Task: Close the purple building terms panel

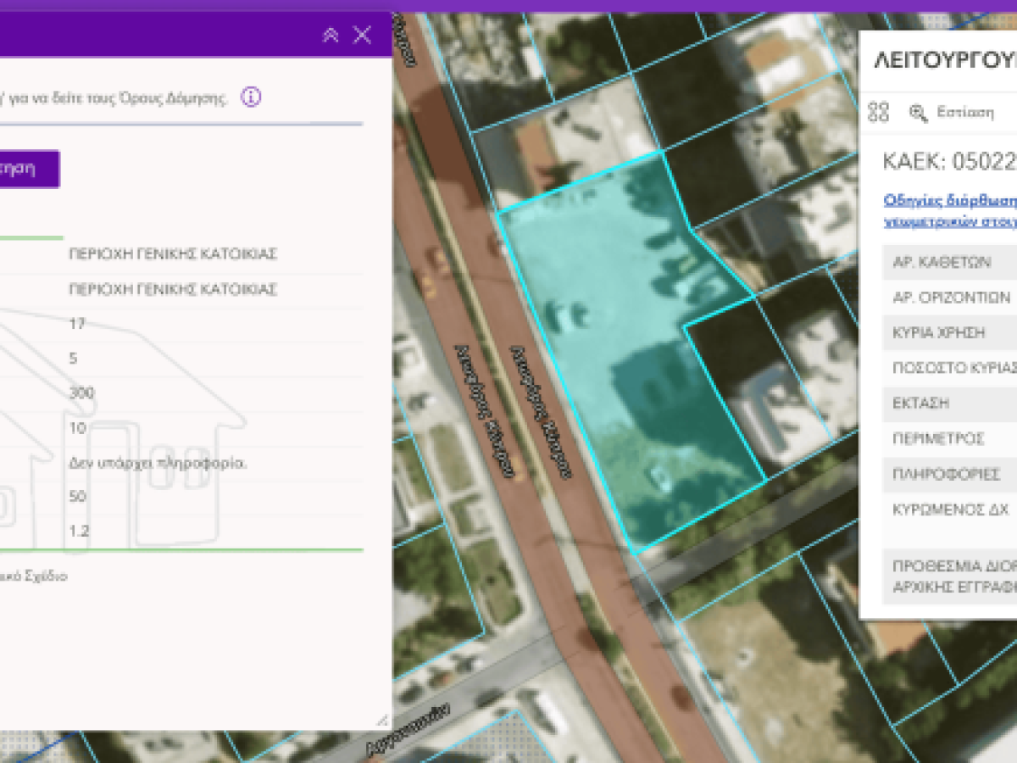Action: 362,35
